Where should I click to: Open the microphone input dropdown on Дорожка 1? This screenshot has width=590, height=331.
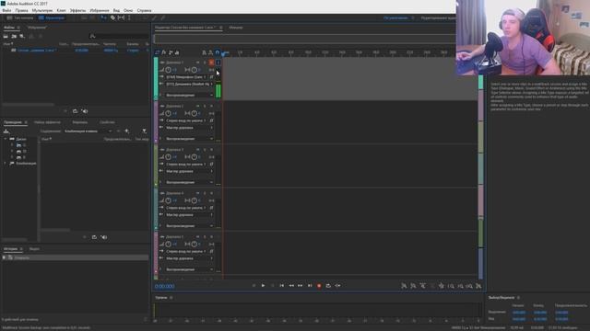coord(187,77)
